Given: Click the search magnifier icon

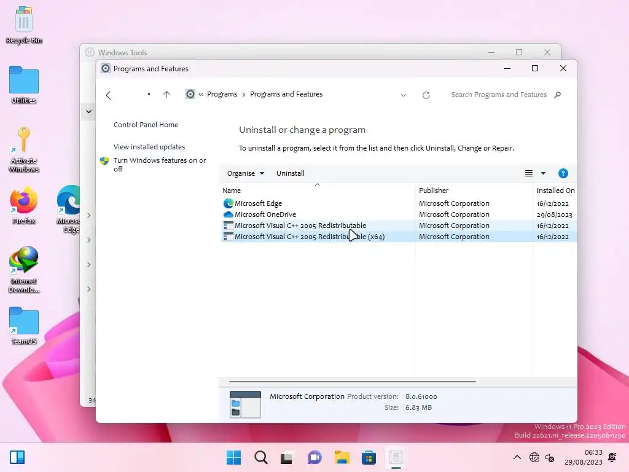Looking at the screenshot, I should click(x=557, y=95).
